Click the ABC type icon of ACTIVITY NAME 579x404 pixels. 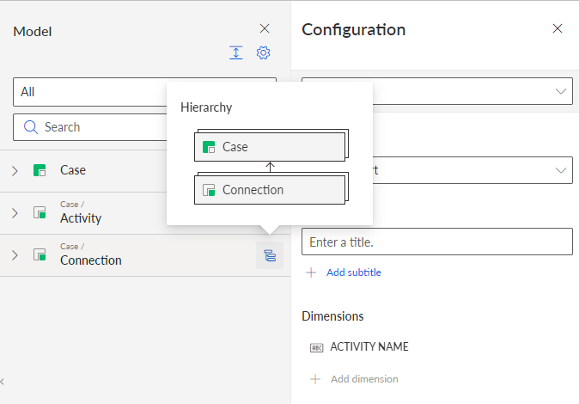316,347
